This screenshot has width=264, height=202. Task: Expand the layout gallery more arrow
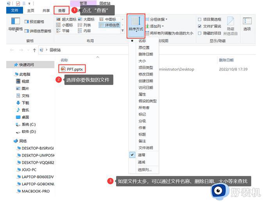pyautogui.click(x=123, y=30)
